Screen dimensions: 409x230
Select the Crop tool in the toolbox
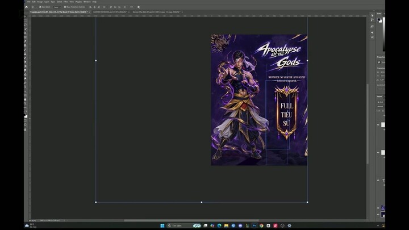pos(26,33)
